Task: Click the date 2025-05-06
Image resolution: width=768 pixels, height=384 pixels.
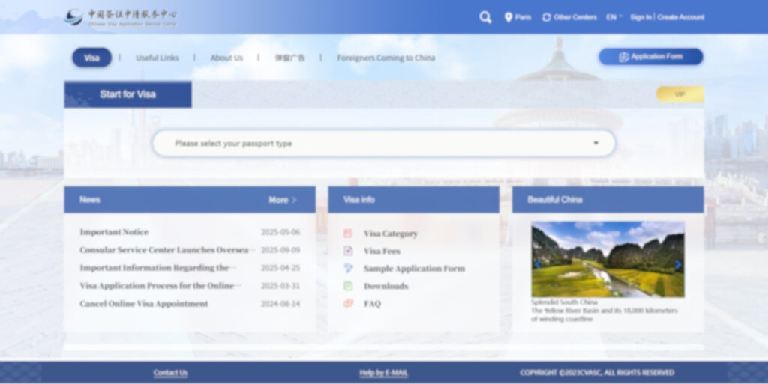Action: click(x=280, y=232)
